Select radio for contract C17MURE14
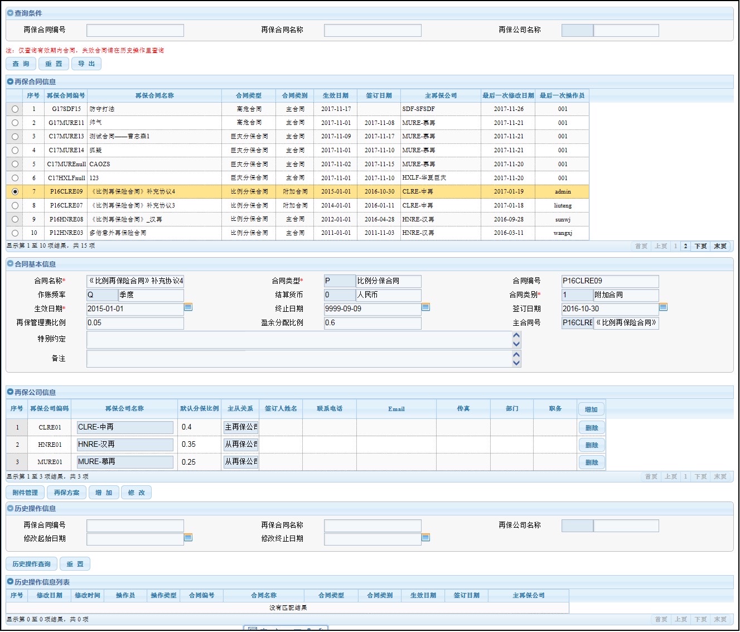Viewport: 740px width, 632px height. [15, 151]
